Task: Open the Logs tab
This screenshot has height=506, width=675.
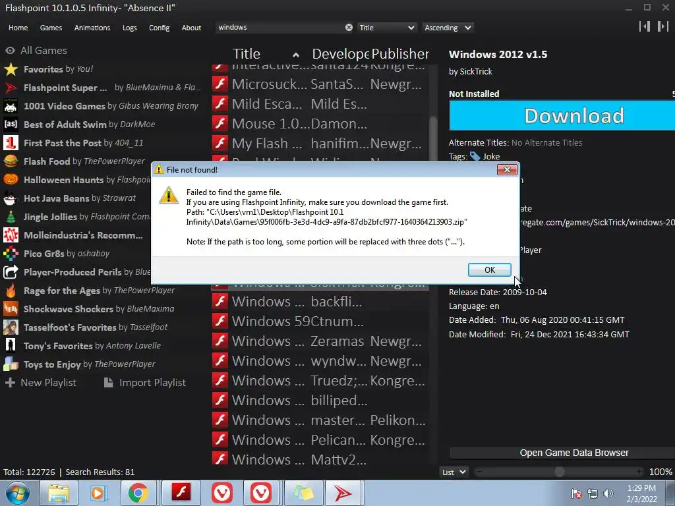Action: pyautogui.click(x=130, y=28)
